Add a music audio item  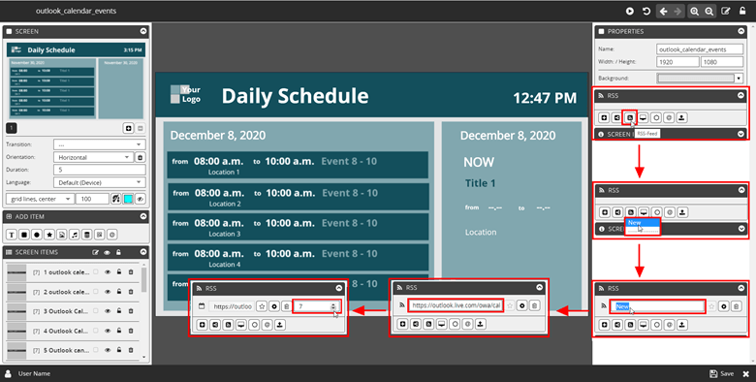point(75,235)
